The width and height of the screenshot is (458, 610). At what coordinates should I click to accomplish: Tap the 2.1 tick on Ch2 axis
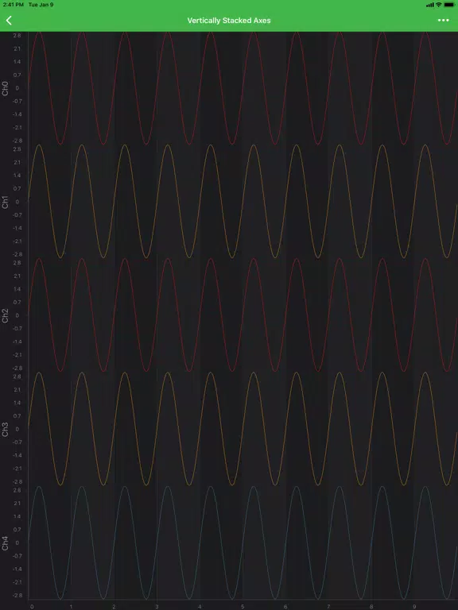pos(17,276)
